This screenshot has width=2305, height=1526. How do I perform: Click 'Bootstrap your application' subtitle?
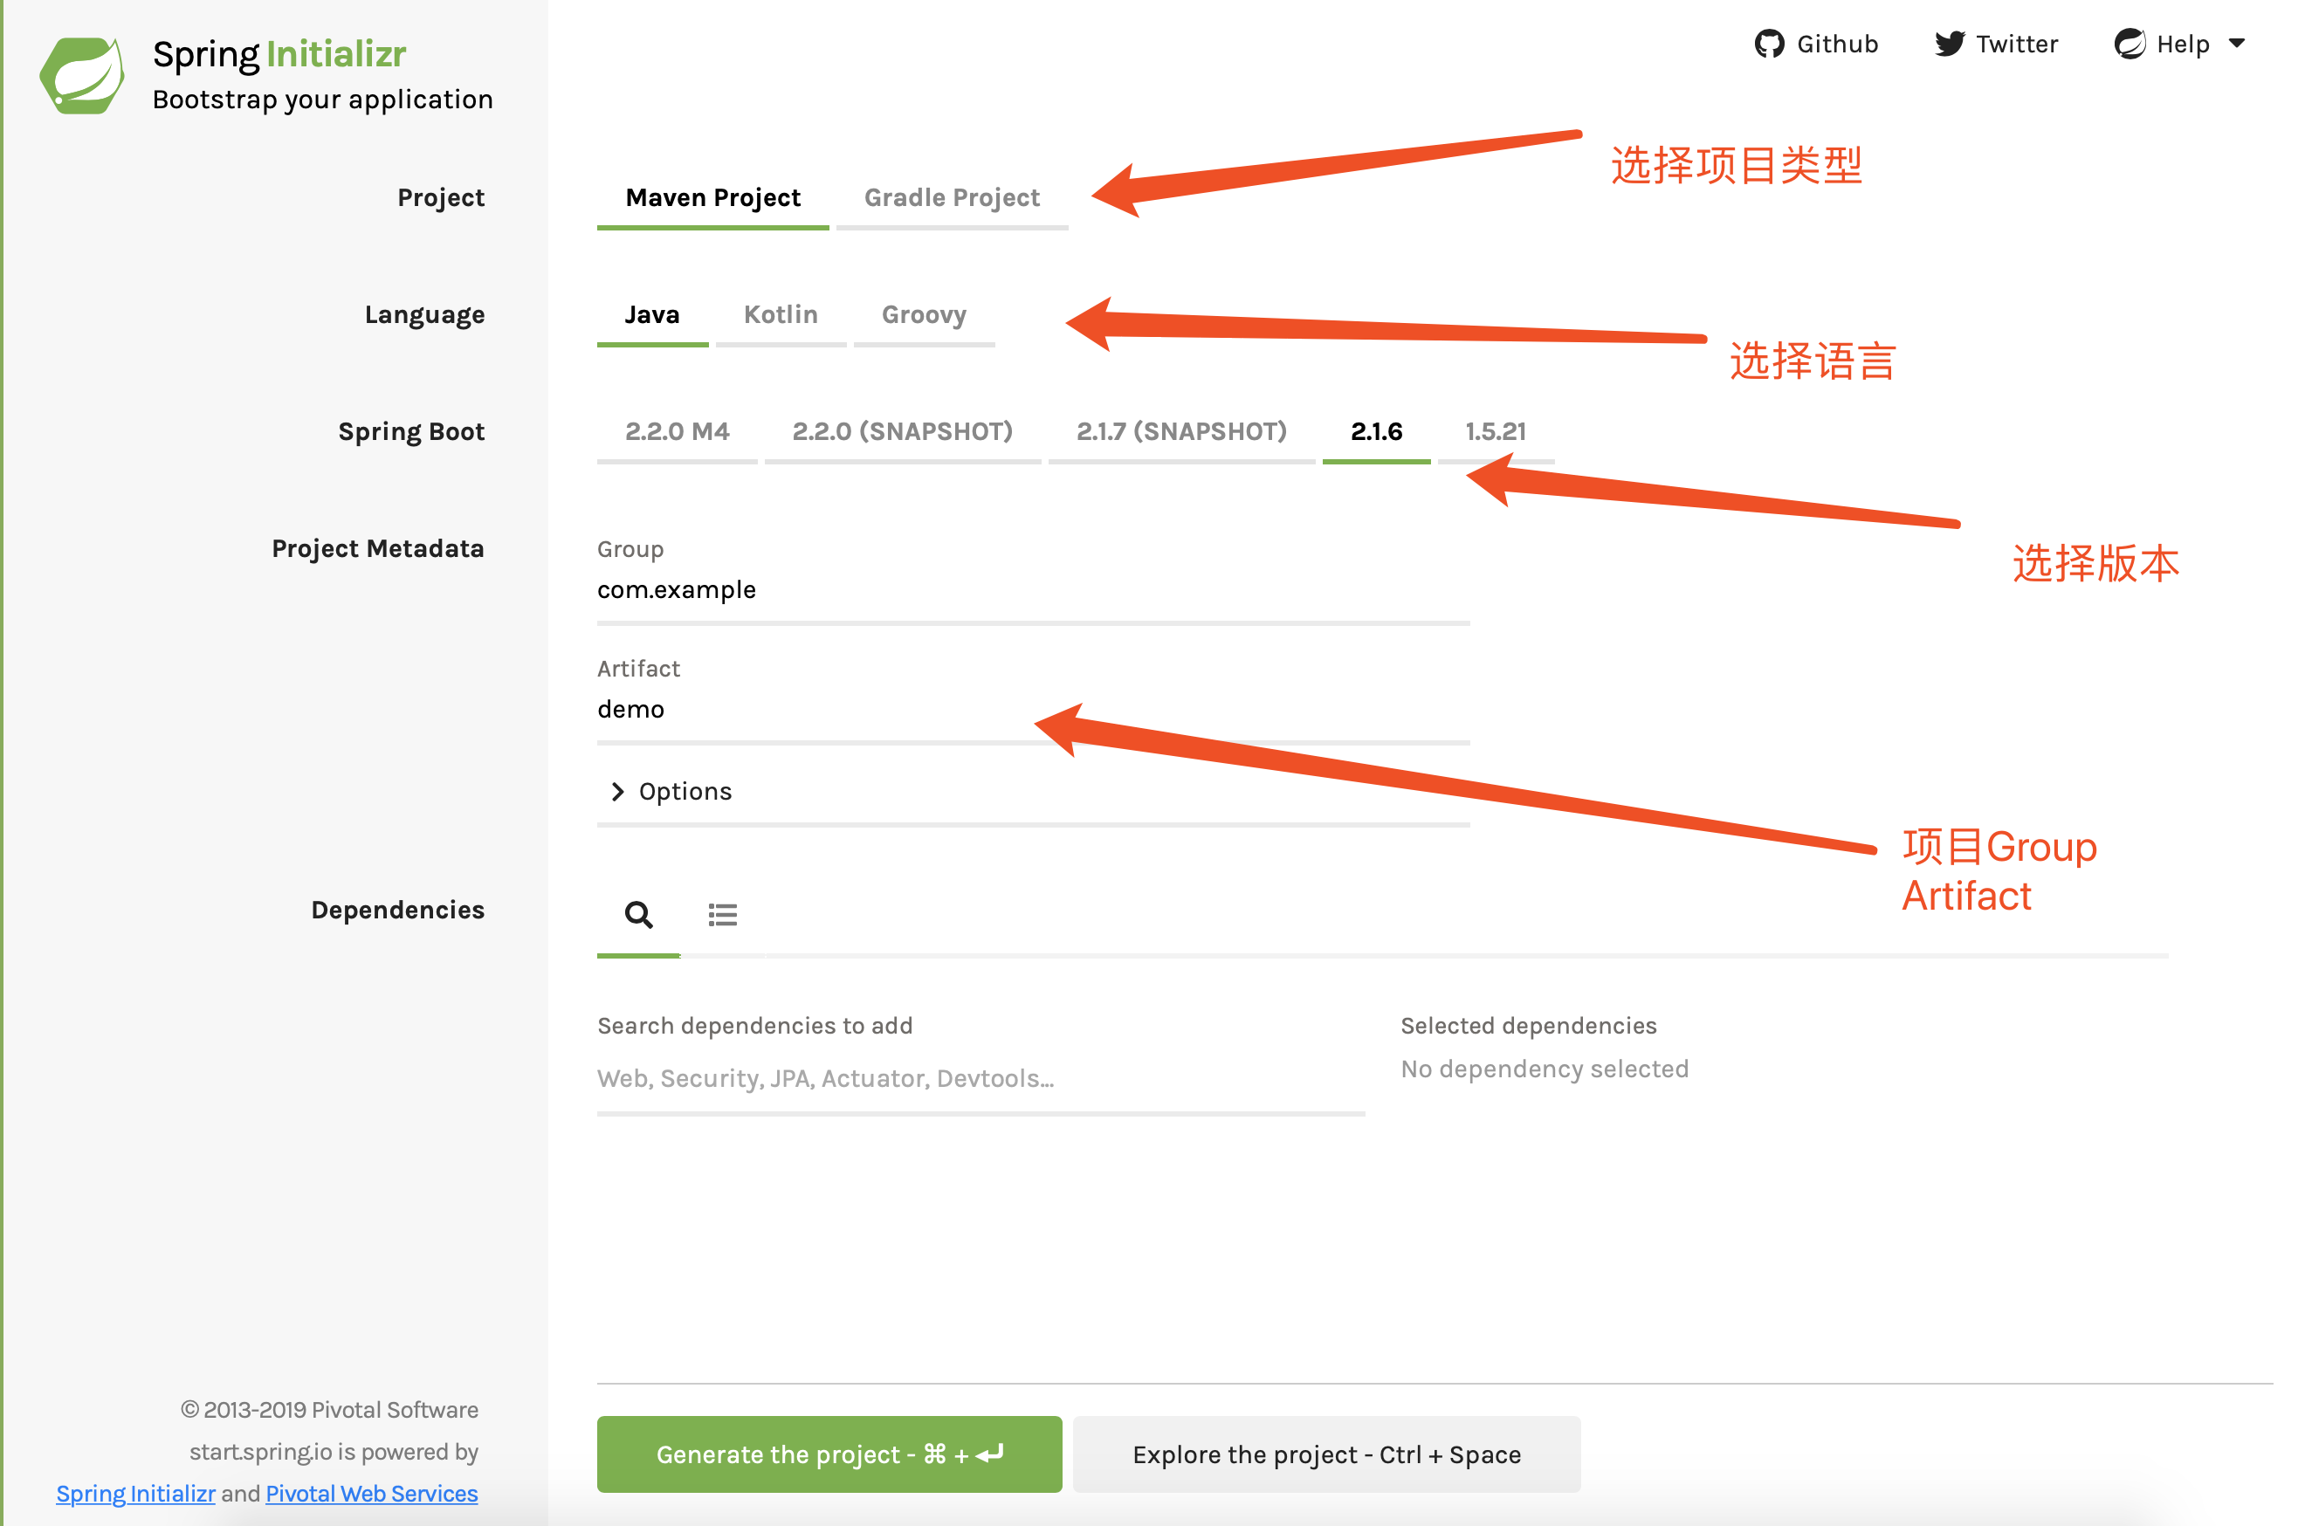(323, 100)
